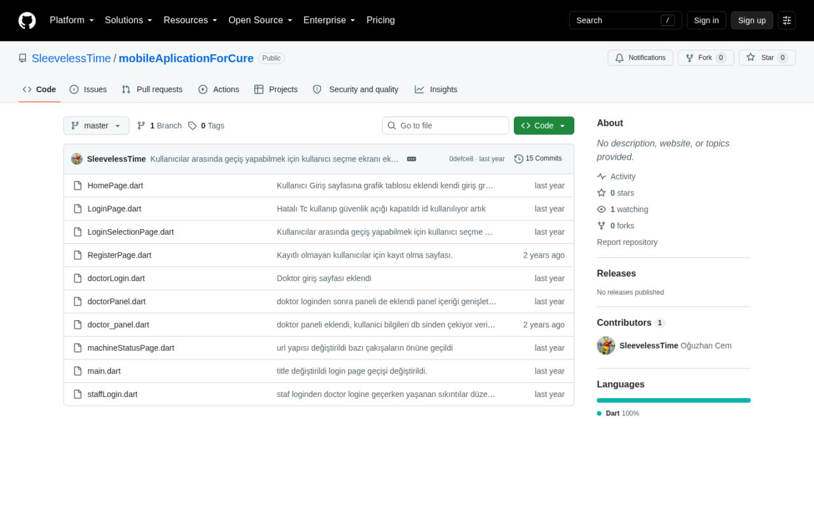
Task: Expand the Open Source dropdown
Action: click(x=260, y=20)
